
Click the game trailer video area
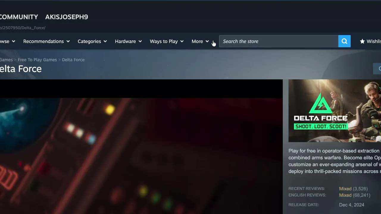pos(141,147)
